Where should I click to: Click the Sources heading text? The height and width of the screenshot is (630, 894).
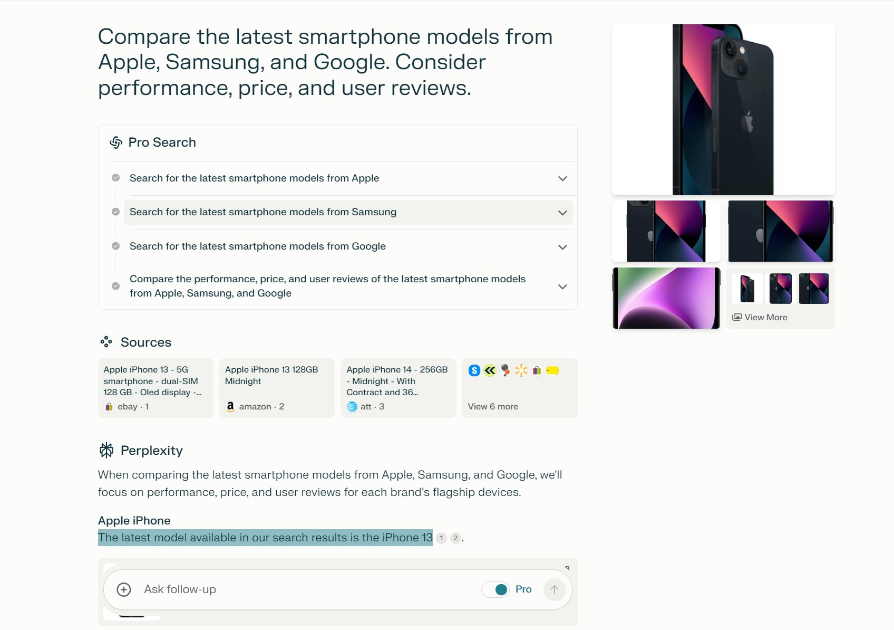point(146,342)
